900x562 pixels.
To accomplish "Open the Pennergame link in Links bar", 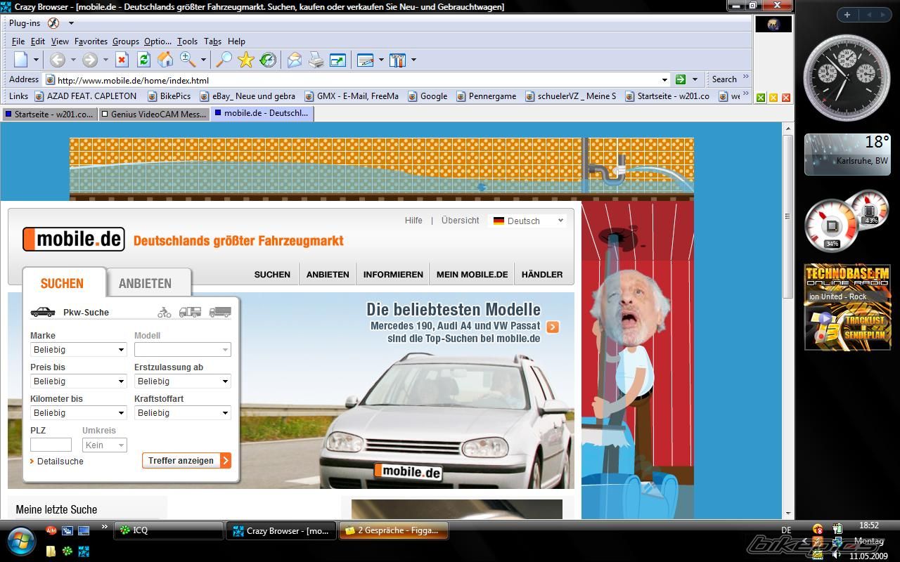I will coord(487,96).
